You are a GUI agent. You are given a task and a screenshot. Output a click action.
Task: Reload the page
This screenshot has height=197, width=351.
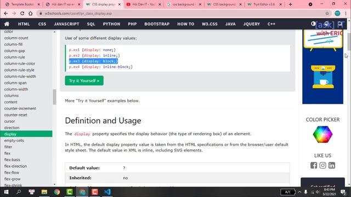click(22, 13)
